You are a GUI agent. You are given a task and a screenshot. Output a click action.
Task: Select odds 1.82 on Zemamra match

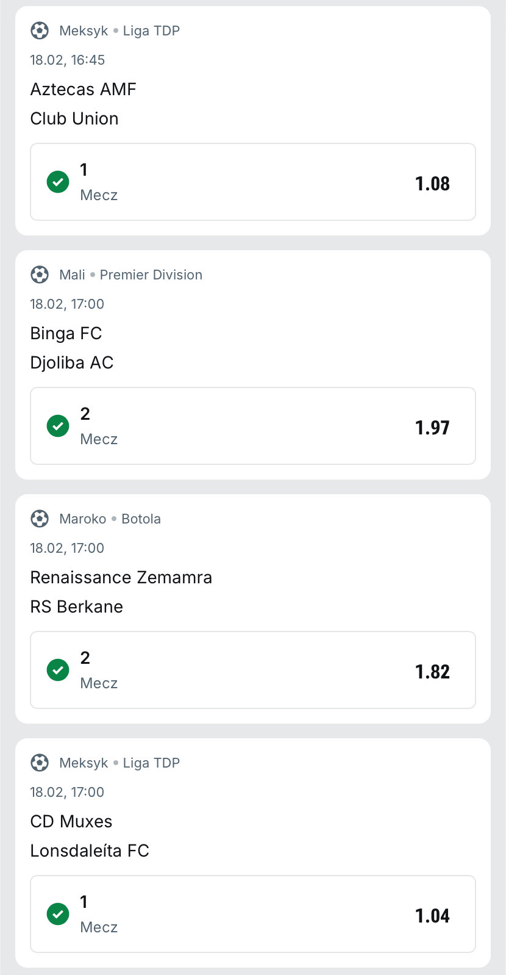tap(432, 671)
